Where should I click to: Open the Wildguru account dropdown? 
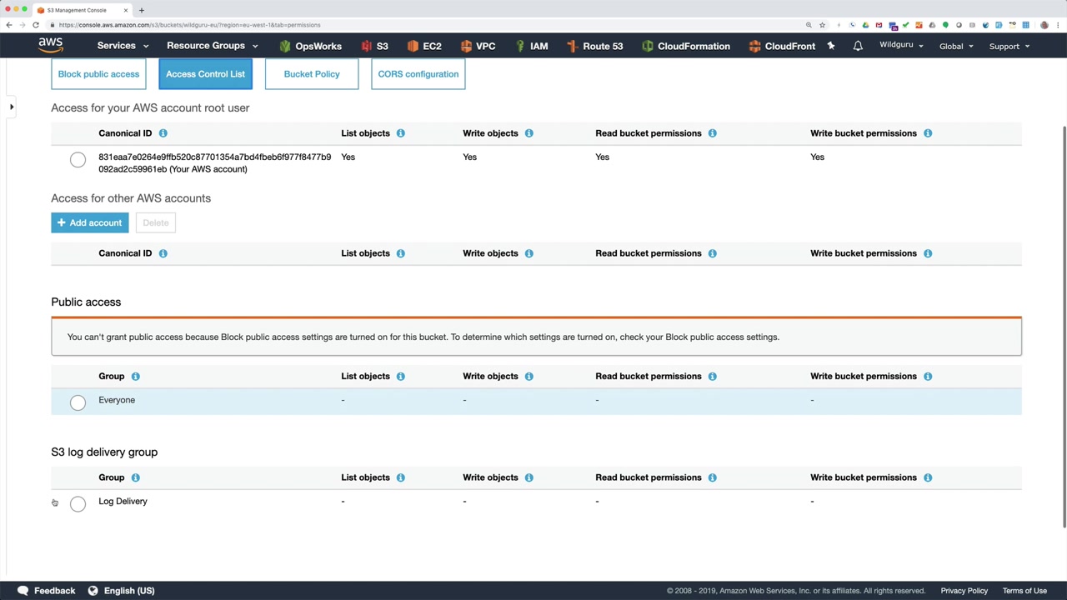(x=901, y=45)
